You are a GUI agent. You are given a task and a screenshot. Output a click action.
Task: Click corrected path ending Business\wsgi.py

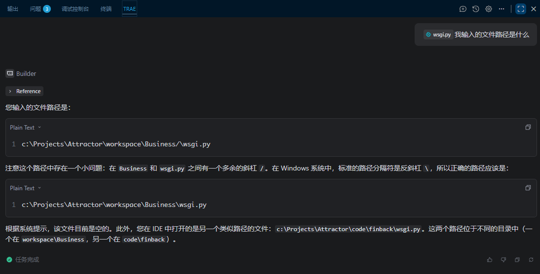point(114,205)
